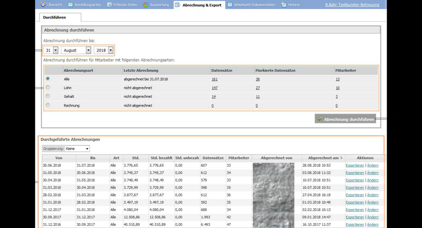Switch to the Historie tab
The width and height of the screenshot is (422, 228).
[x=293, y=5]
